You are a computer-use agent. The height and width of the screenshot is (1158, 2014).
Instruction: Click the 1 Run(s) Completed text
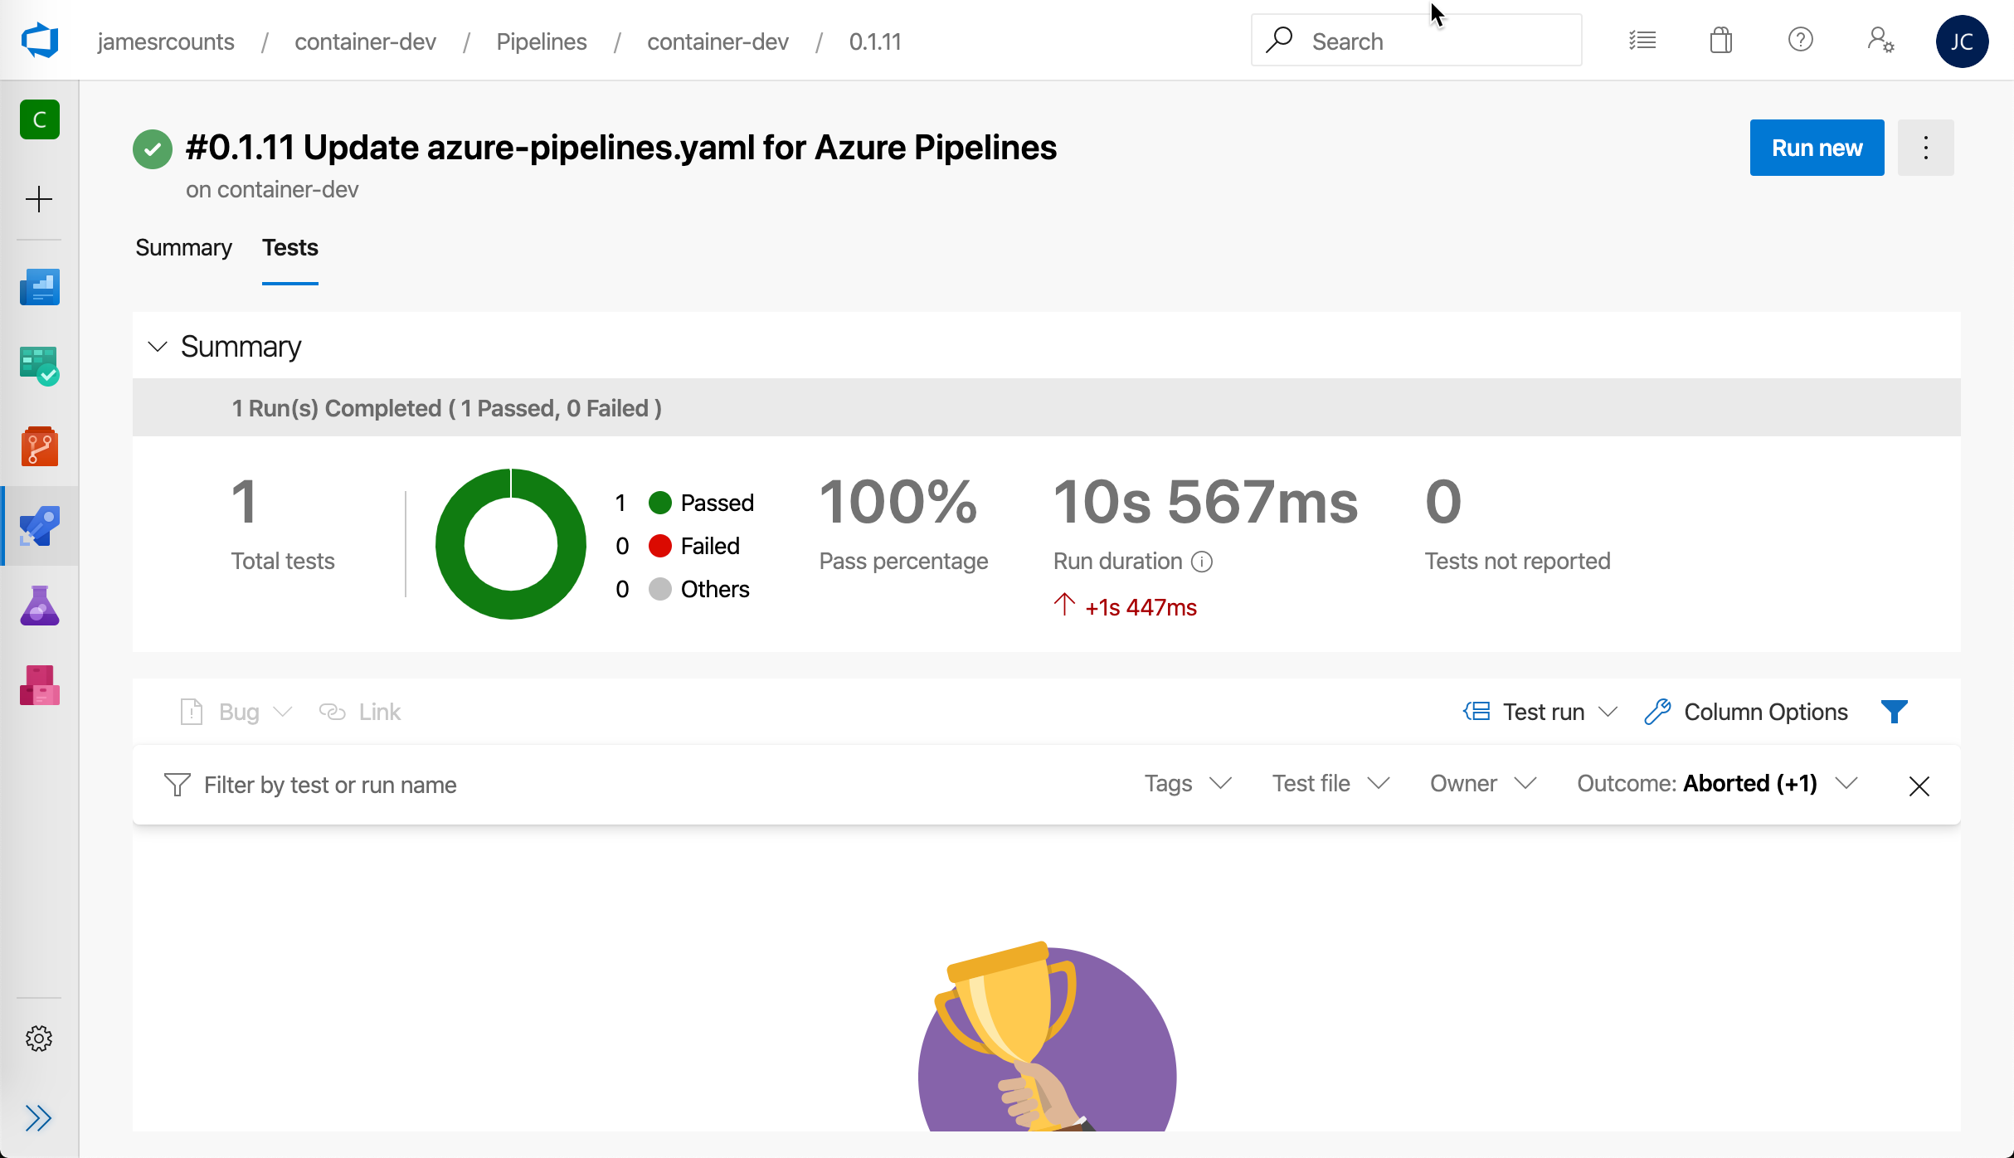446,408
